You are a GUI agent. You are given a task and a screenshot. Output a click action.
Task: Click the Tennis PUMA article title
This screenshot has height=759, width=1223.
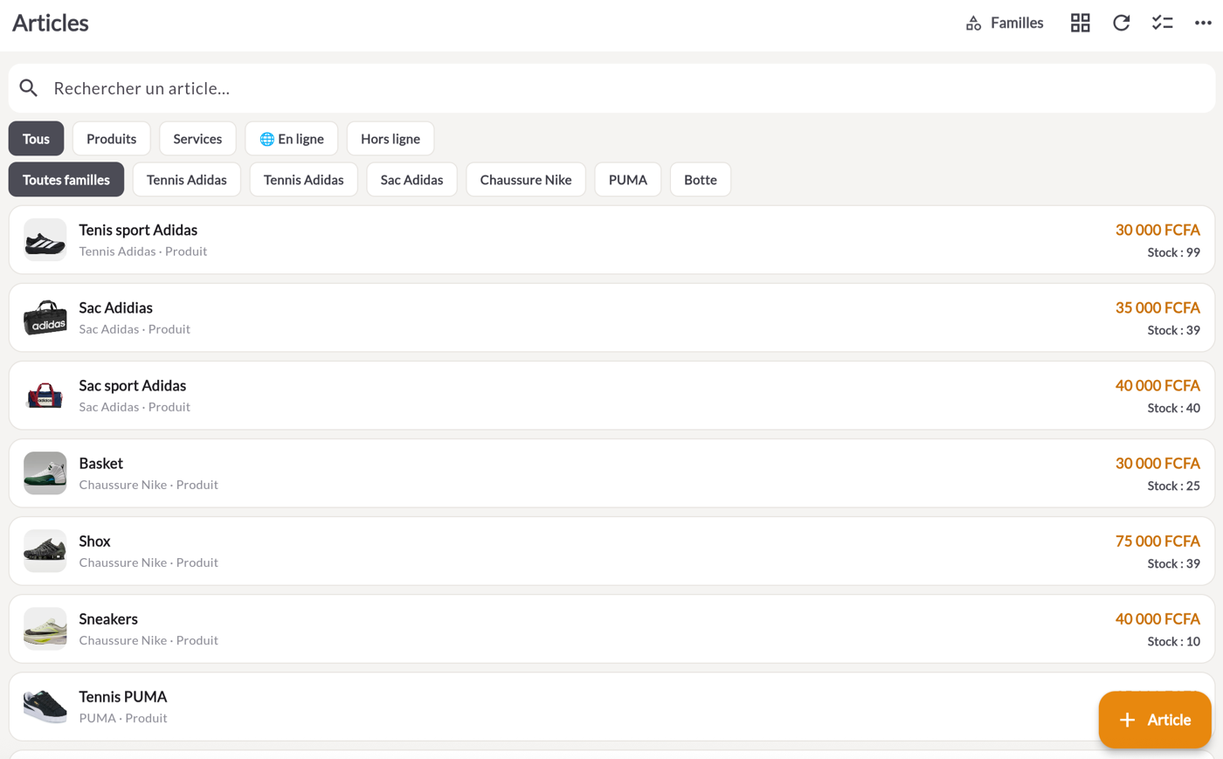[122, 696]
